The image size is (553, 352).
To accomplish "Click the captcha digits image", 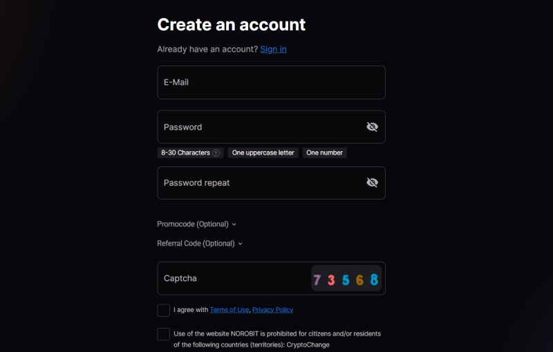I will pos(346,279).
